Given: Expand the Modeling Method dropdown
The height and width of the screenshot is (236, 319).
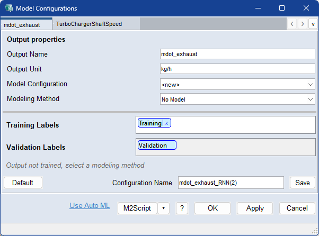Looking at the screenshot, I should (237, 99).
